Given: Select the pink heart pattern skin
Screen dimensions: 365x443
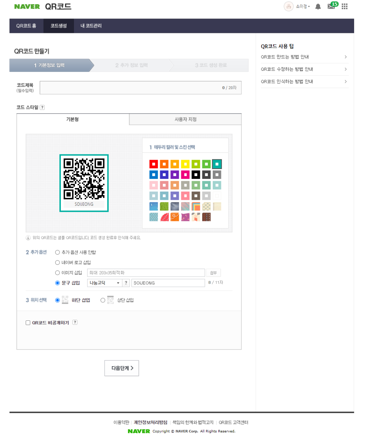Looking at the screenshot, I should click(x=164, y=217).
